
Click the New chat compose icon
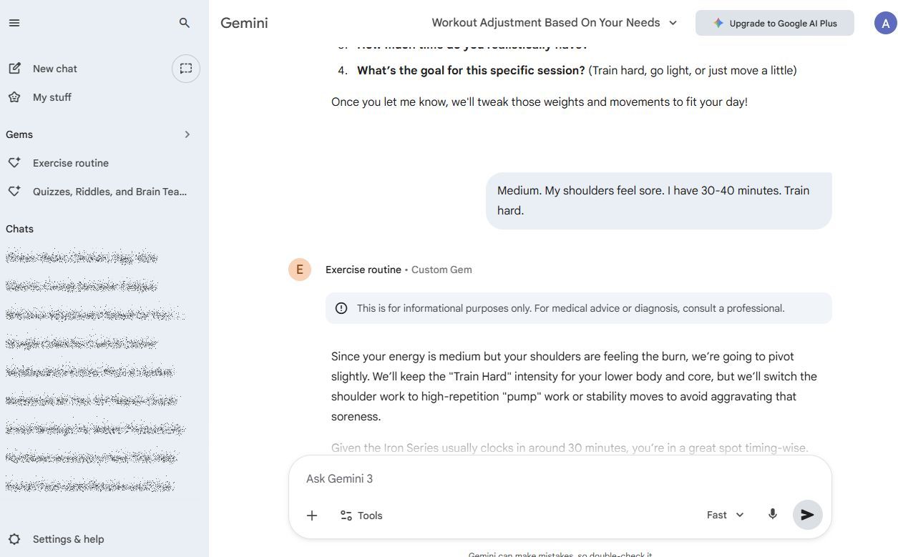pos(14,69)
